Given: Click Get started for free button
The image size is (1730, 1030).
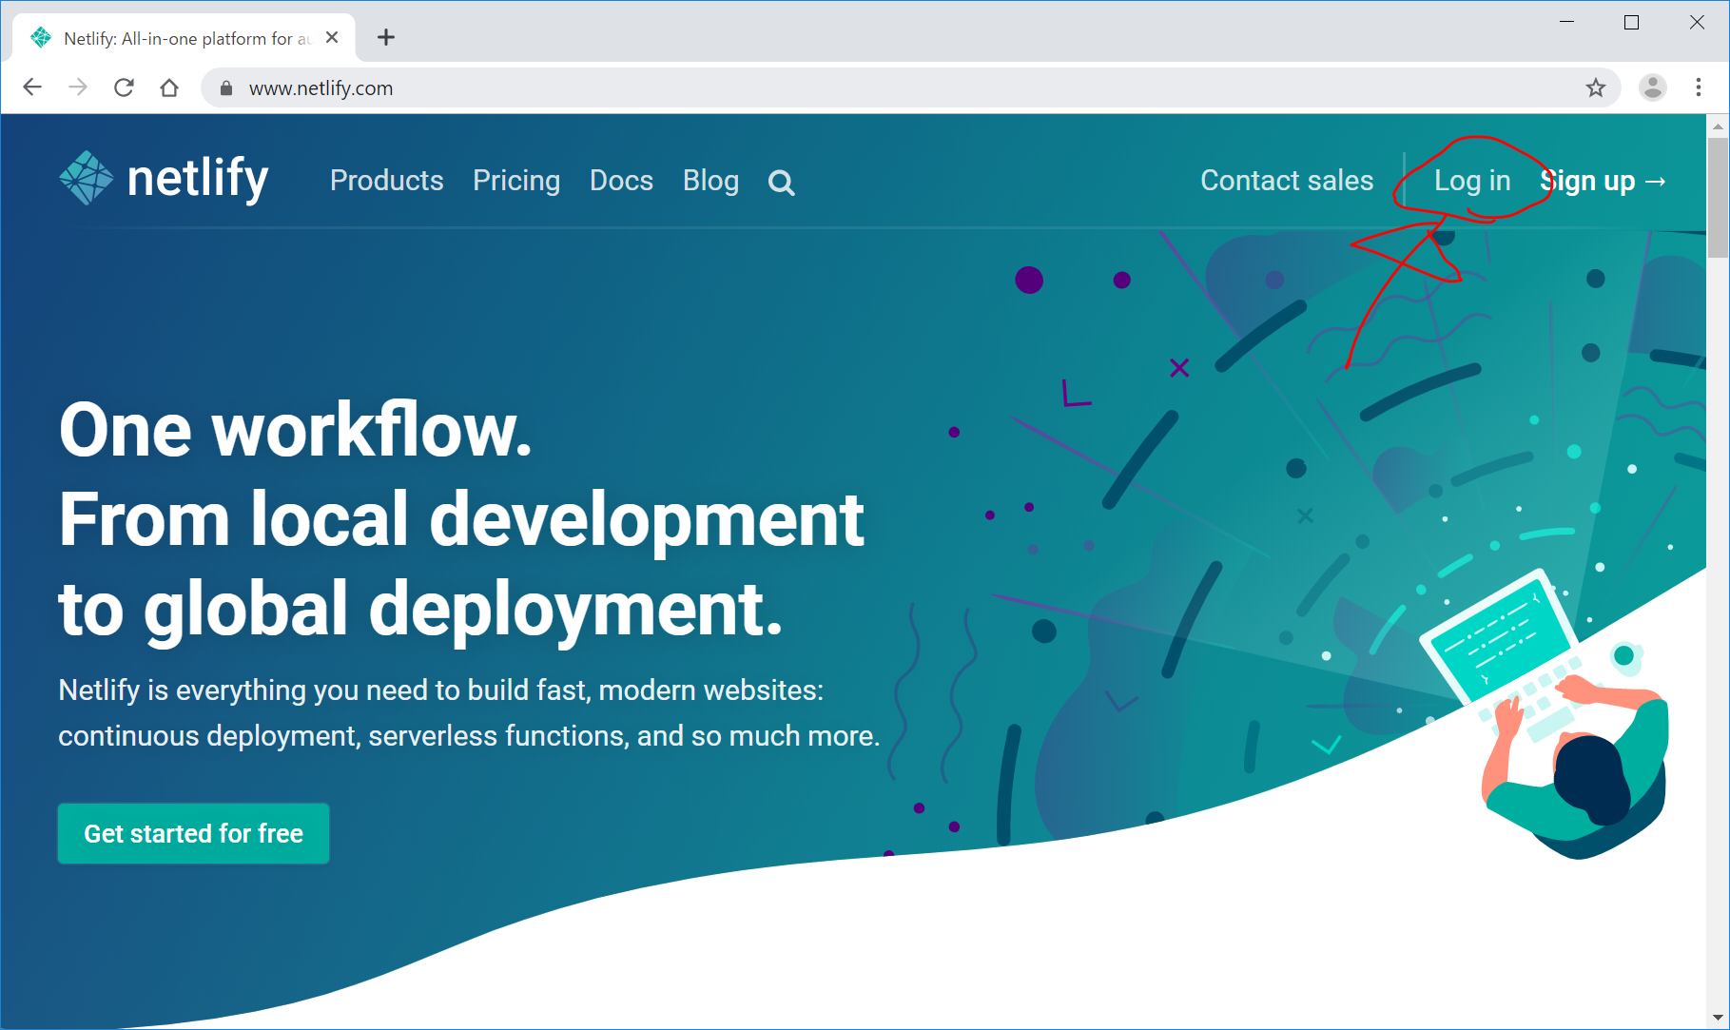Looking at the screenshot, I should pos(194,833).
